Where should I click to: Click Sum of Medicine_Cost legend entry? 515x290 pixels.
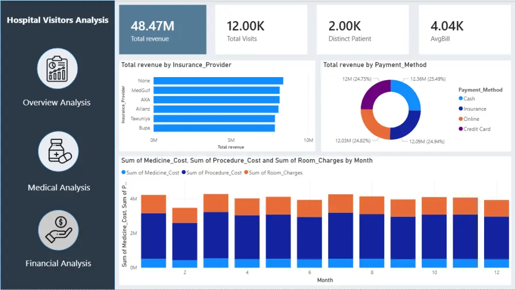[x=150, y=173]
